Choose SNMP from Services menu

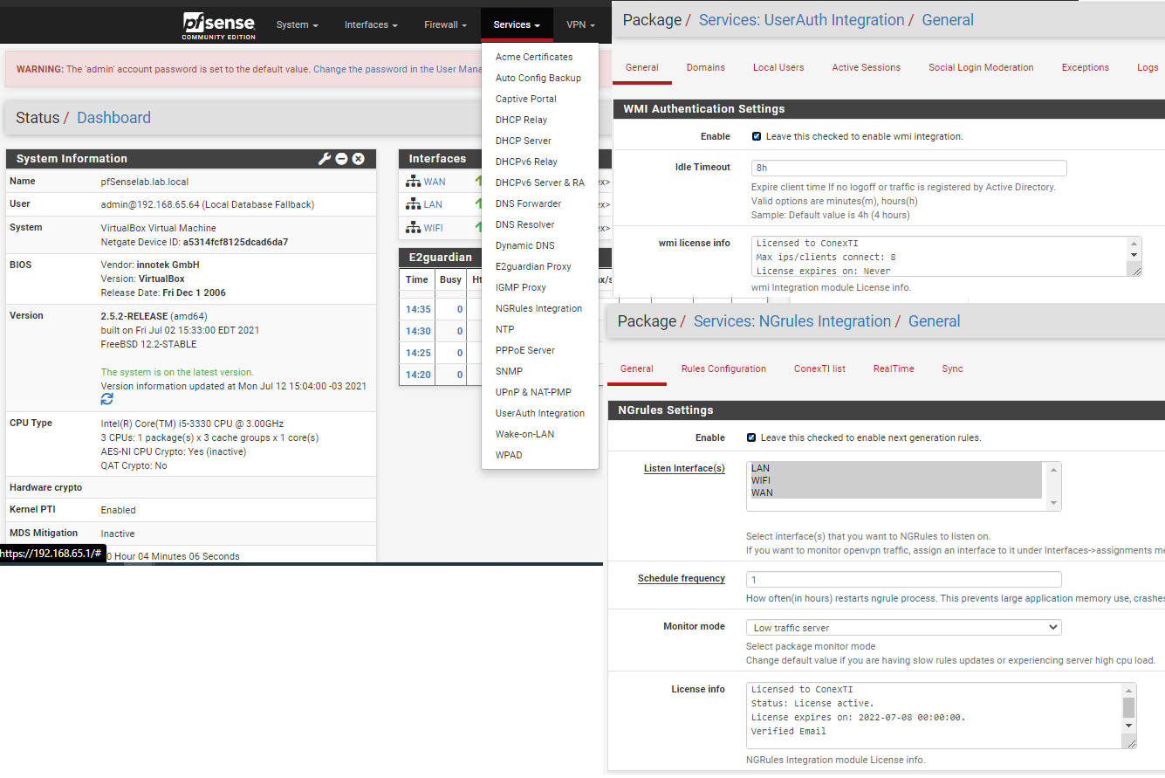[509, 371]
